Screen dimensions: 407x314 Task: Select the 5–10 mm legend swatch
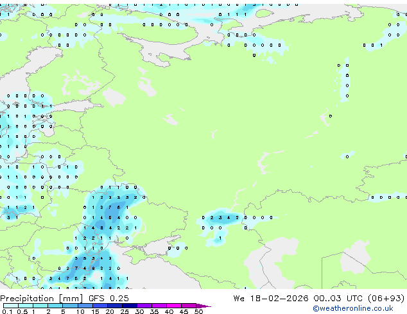70,306
